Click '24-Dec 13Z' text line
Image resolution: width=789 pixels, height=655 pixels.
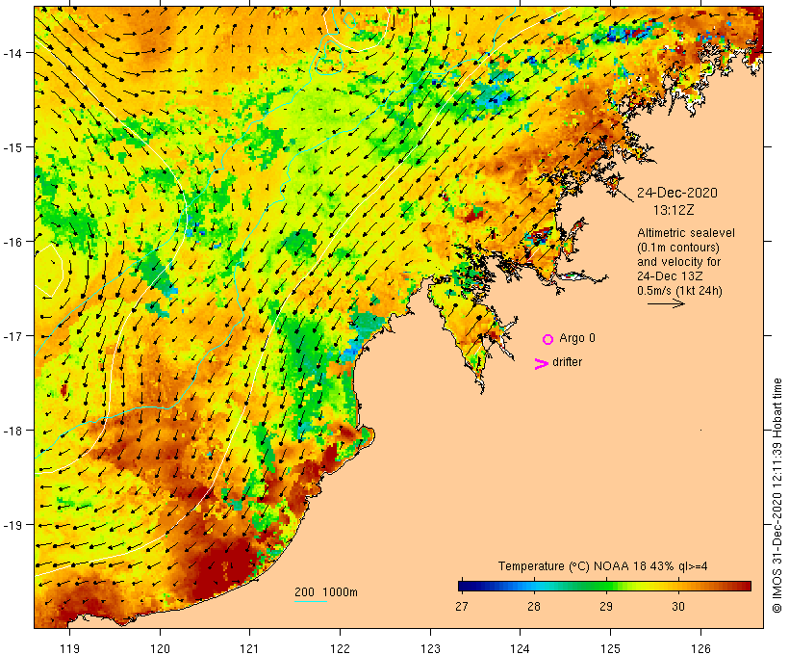point(670,276)
